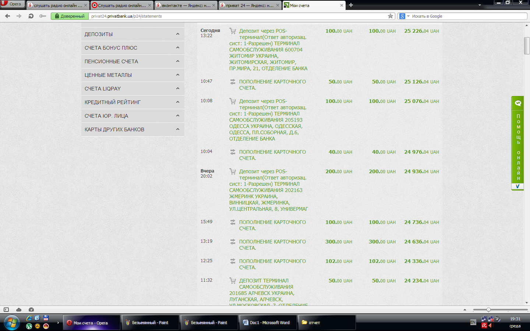
Task: Click the cart icon of yesterday's 20:02 deposit
Action: click(x=233, y=171)
